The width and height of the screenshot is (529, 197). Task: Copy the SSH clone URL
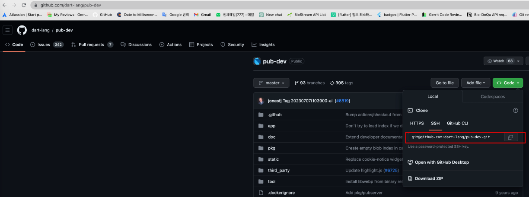tap(510, 137)
